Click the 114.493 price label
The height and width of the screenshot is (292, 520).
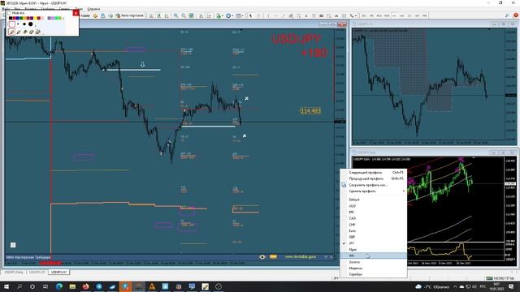click(x=310, y=111)
